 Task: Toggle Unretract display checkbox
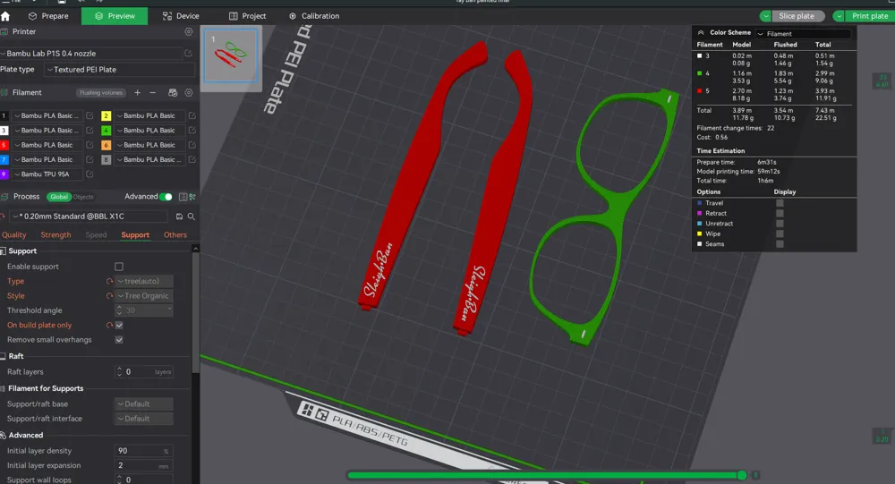tap(780, 224)
